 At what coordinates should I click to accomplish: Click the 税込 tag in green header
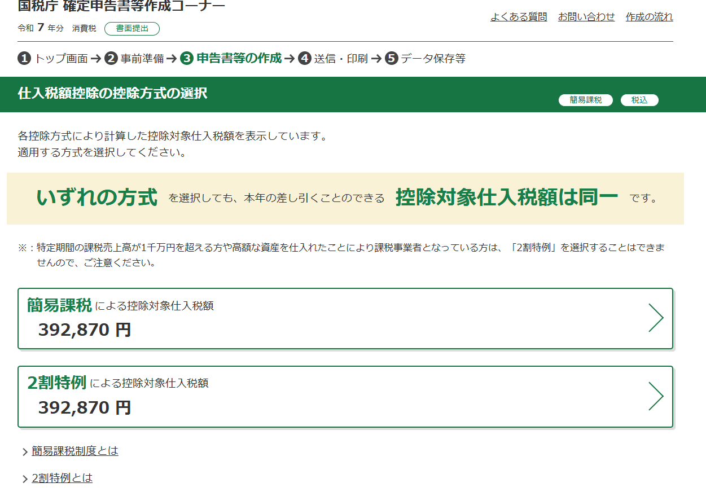point(639,100)
